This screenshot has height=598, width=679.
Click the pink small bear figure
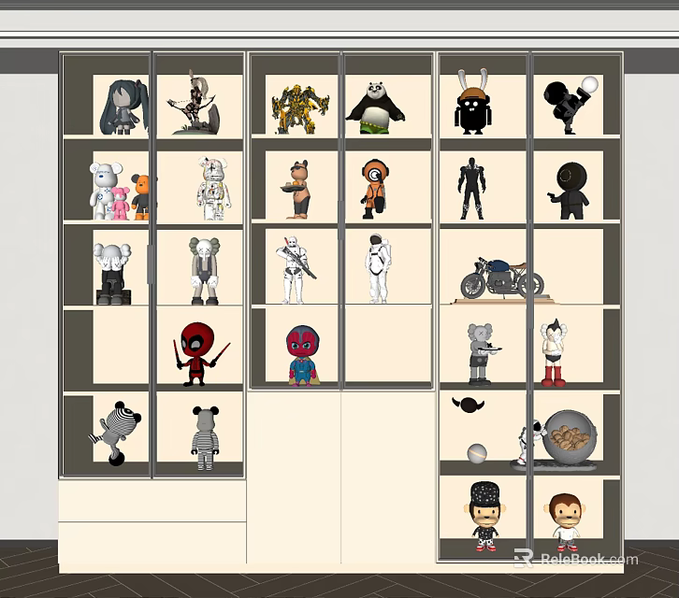tap(120, 203)
